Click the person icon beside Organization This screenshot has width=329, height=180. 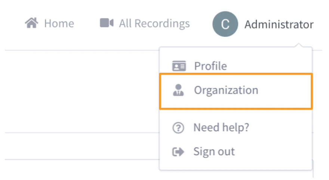(x=179, y=90)
